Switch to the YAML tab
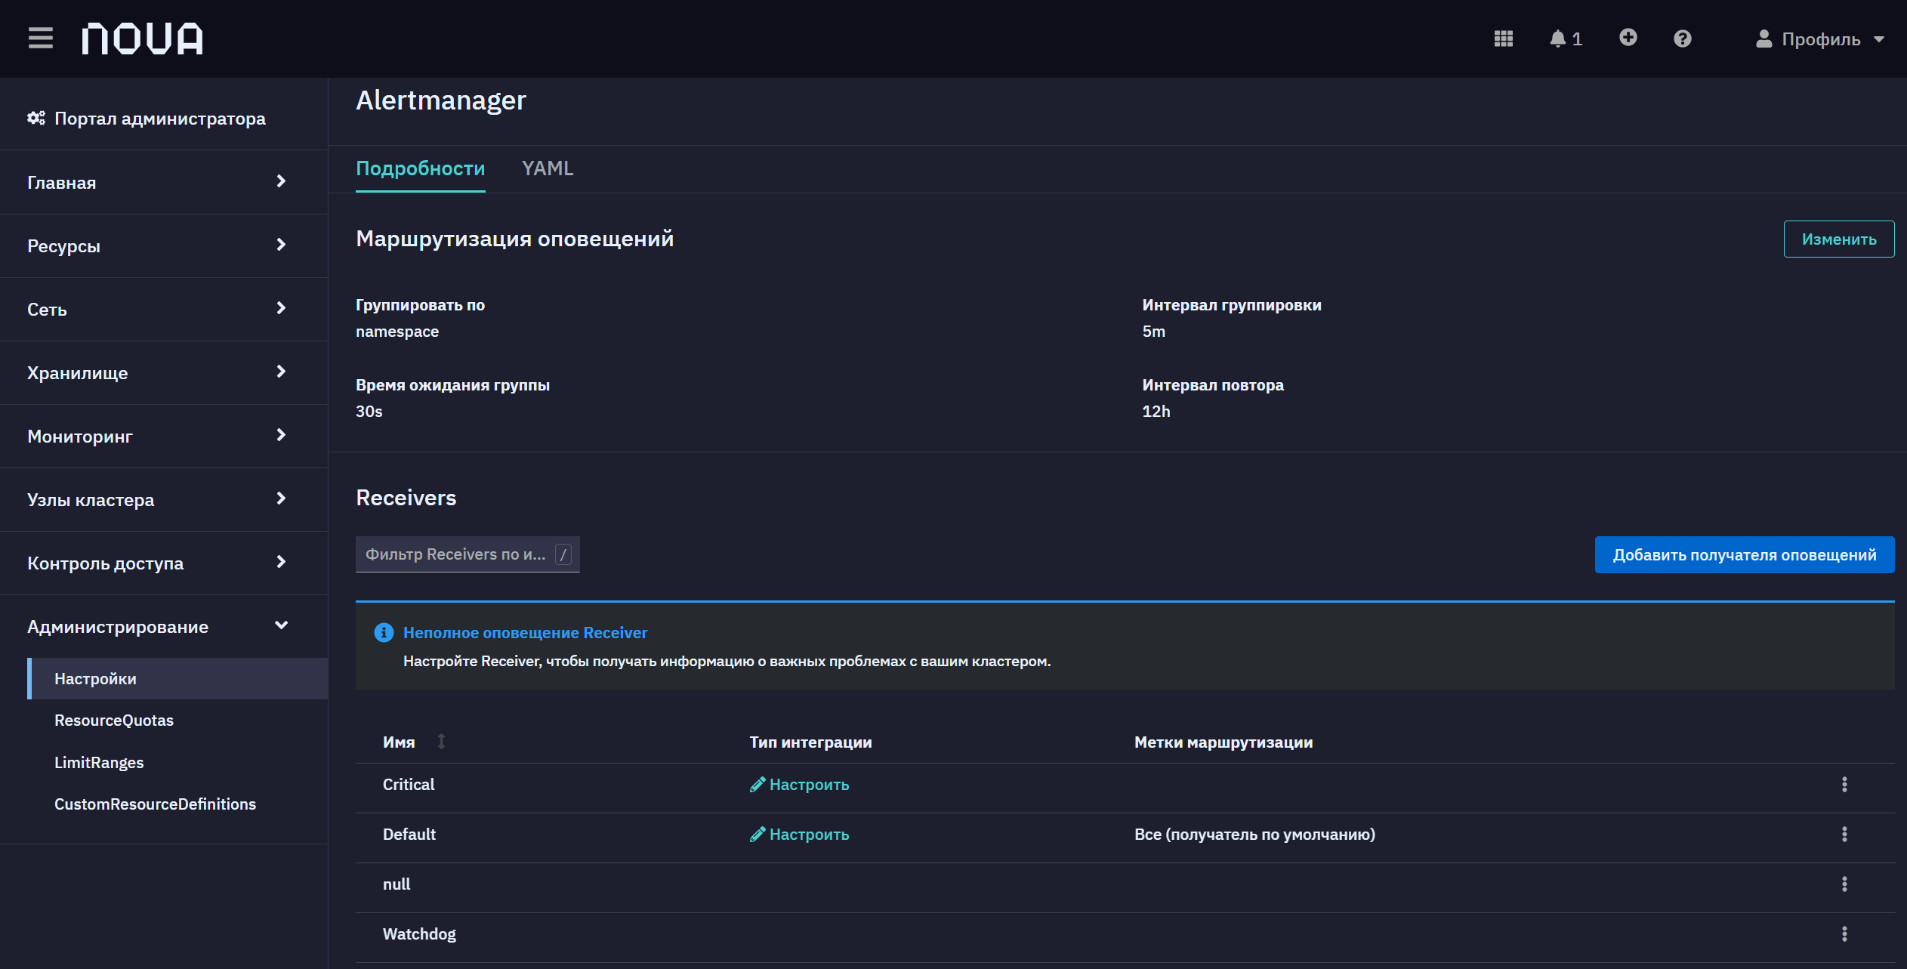Viewport: 1907px width, 969px height. click(x=548, y=168)
